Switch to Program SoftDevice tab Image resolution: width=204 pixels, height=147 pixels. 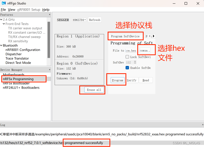point(125,36)
